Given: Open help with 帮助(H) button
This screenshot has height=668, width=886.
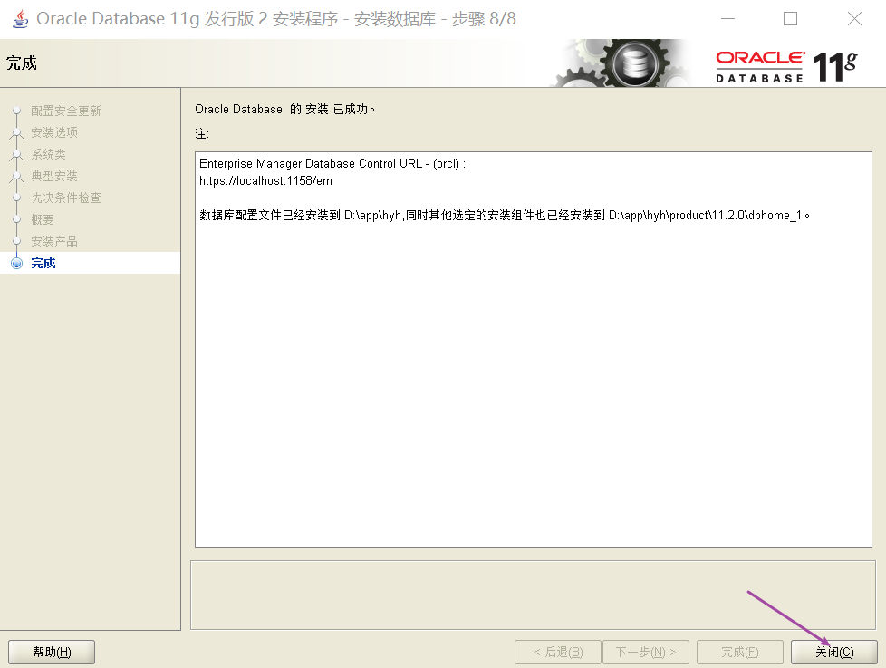Looking at the screenshot, I should (x=52, y=653).
